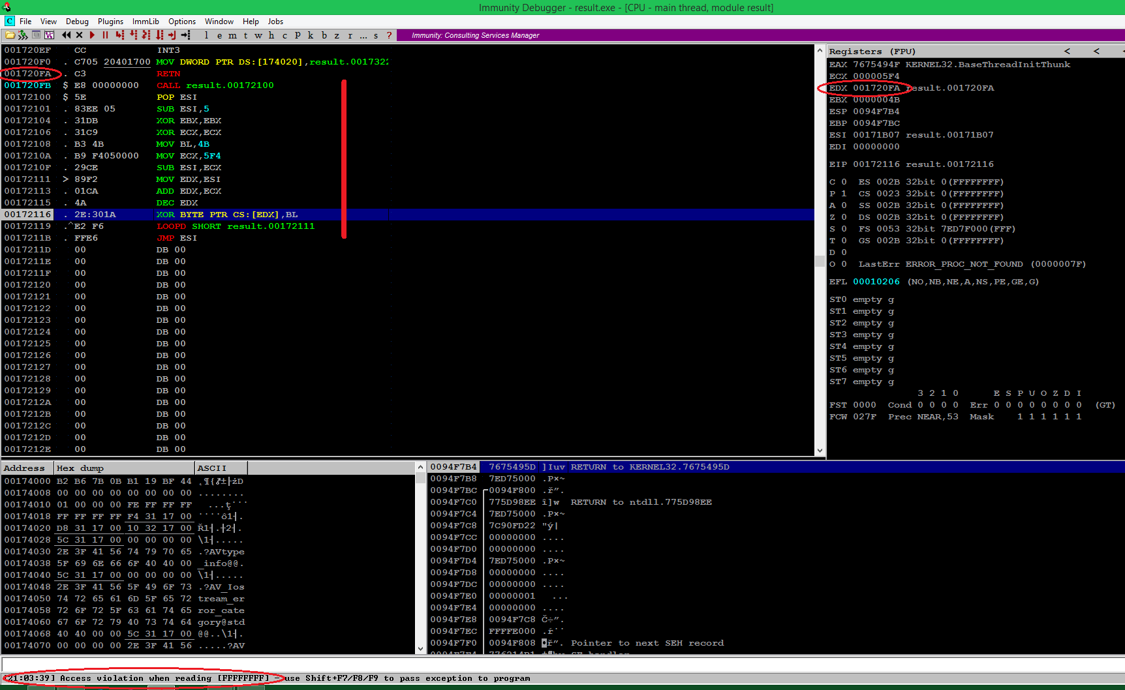The width and height of the screenshot is (1125, 690).
Task: Show Handles with 'h' button
Action: pyautogui.click(x=271, y=35)
